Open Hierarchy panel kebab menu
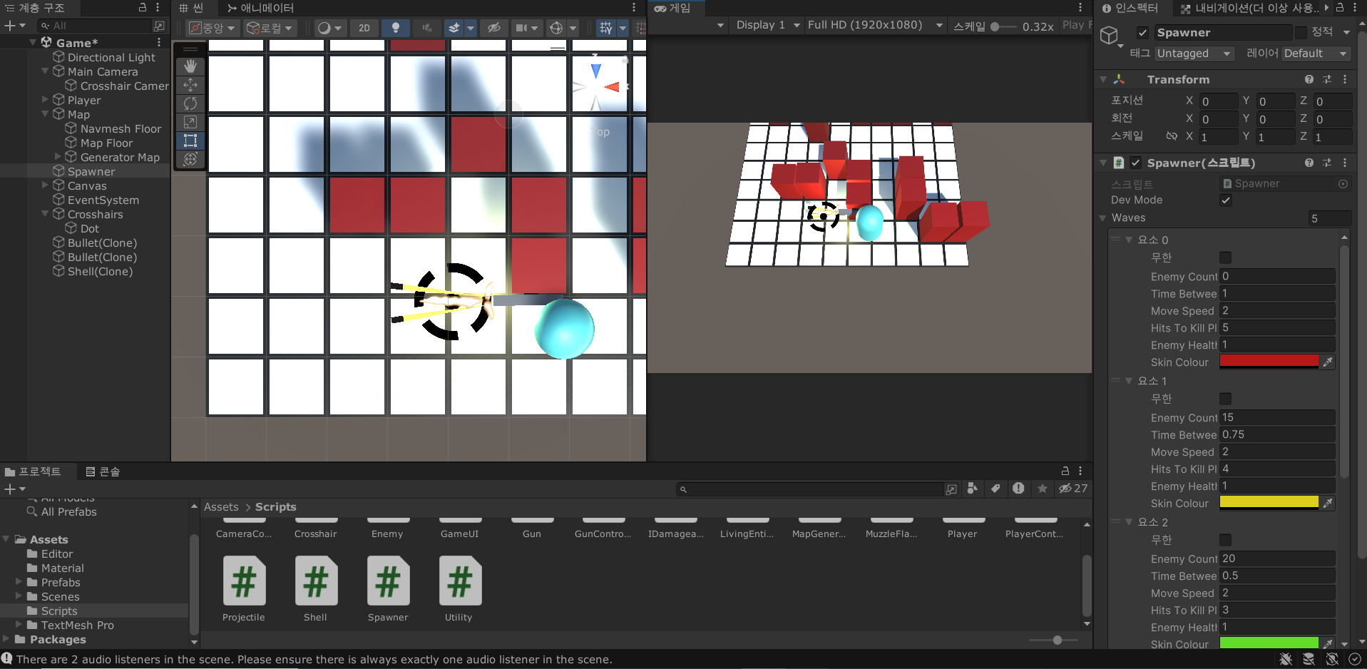 pos(158,8)
